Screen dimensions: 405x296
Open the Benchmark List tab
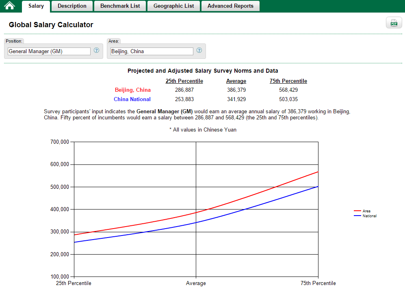pos(120,6)
